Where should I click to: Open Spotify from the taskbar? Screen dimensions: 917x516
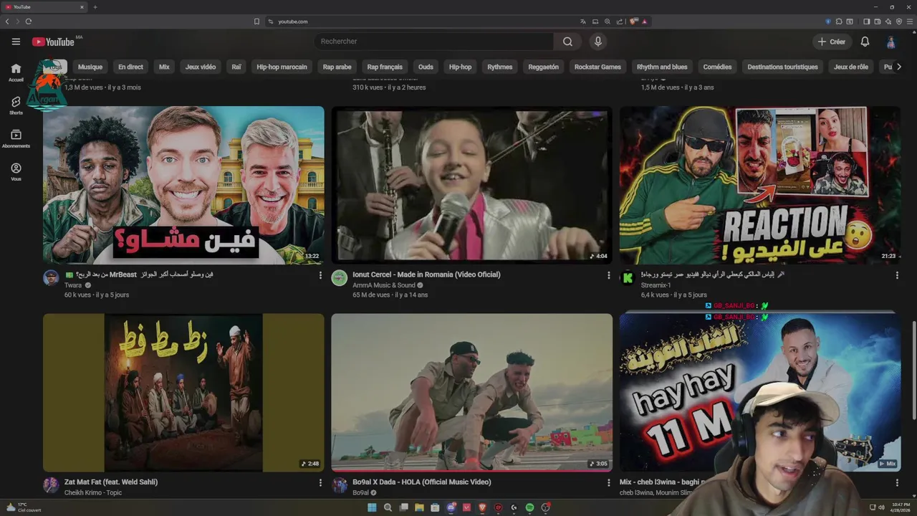coord(529,507)
